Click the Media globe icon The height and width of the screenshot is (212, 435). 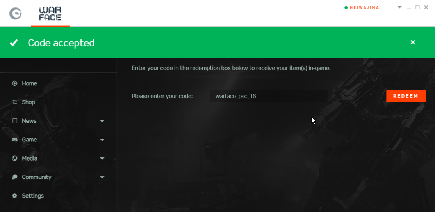14,158
